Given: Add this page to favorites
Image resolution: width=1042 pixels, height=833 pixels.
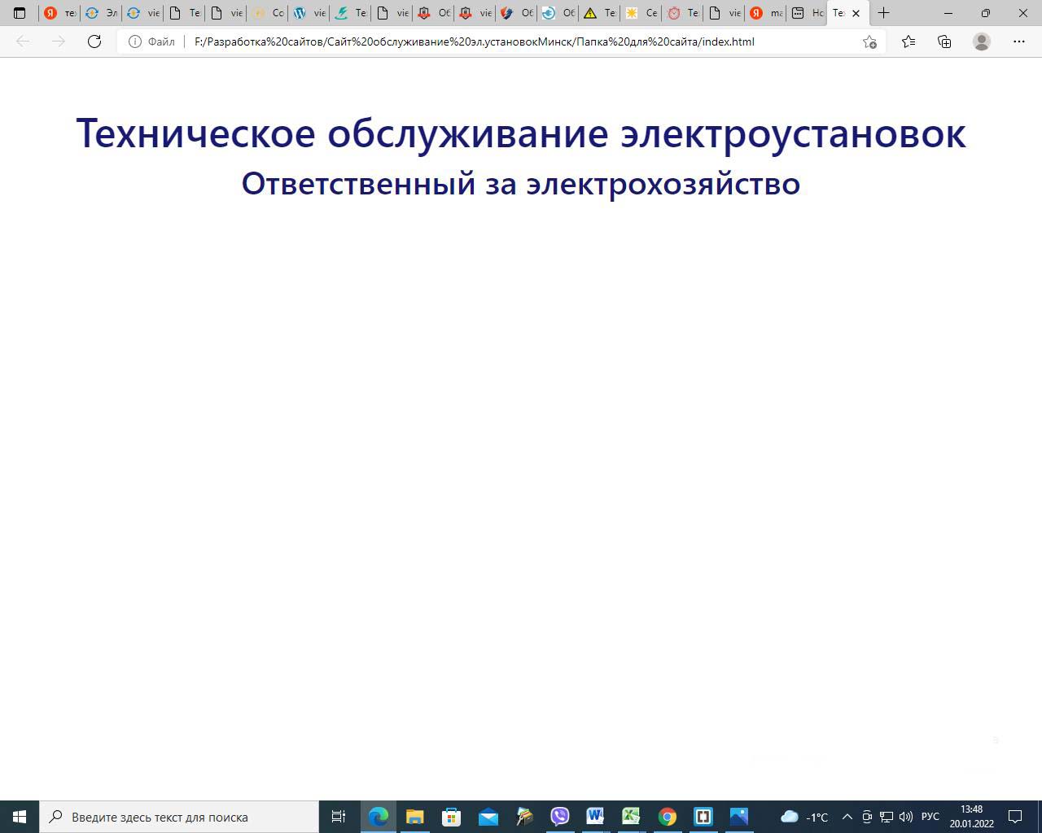Looking at the screenshot, I should click(x=869, y=41).
